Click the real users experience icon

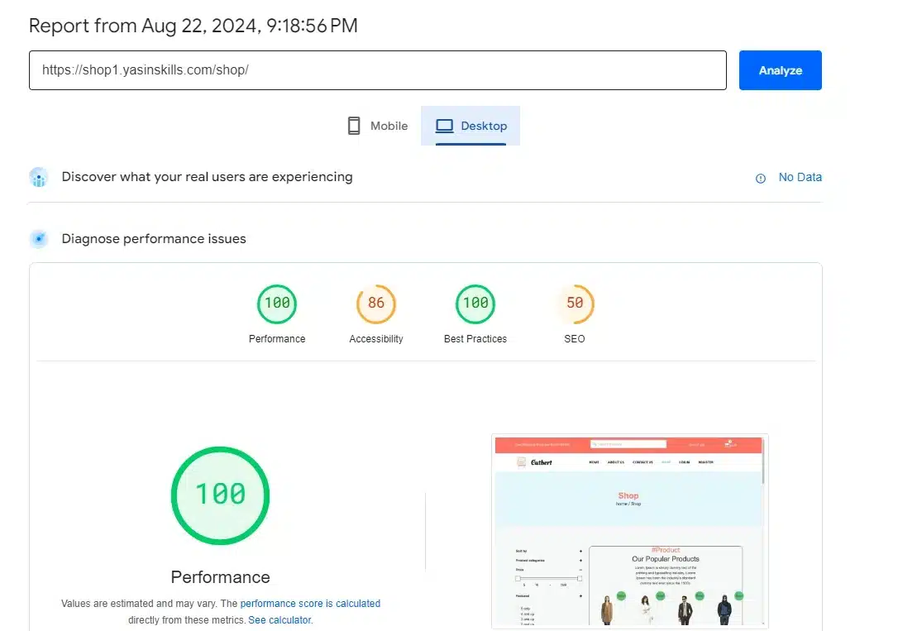pos(39,177)
